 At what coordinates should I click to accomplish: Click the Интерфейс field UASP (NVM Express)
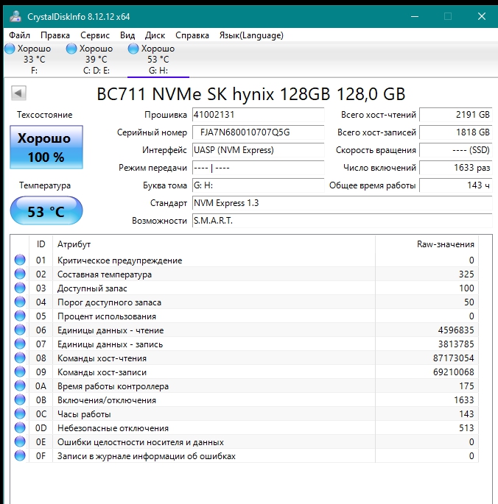click(x=258, y=150)
